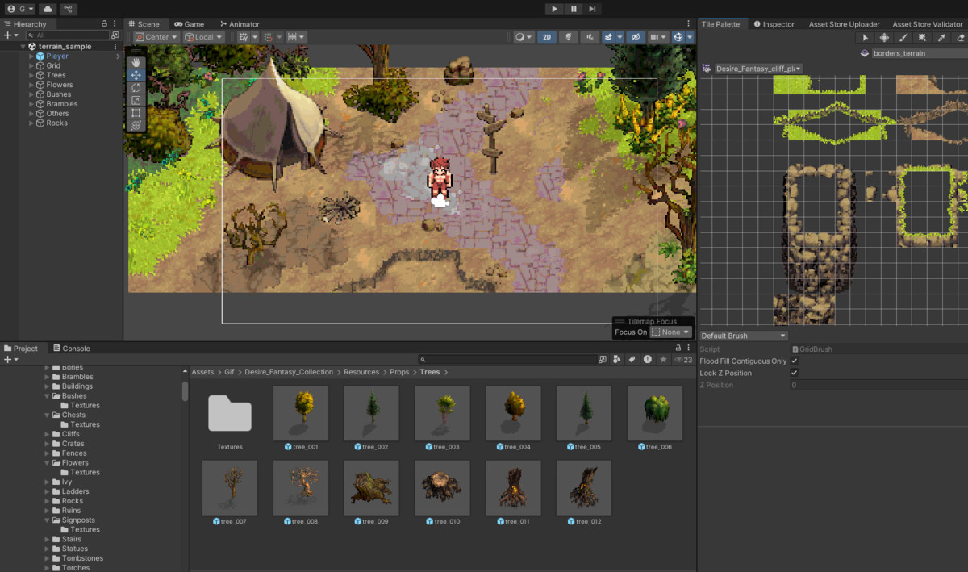Viewport: 968px width, 572px height.
Task: Select the Tile Palette eraser tool
Action: pyautogui.click(x=959, y=37)
